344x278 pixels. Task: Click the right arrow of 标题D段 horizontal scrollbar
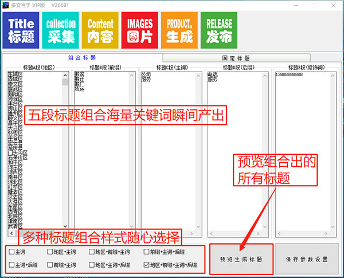(x=258, y=233)
